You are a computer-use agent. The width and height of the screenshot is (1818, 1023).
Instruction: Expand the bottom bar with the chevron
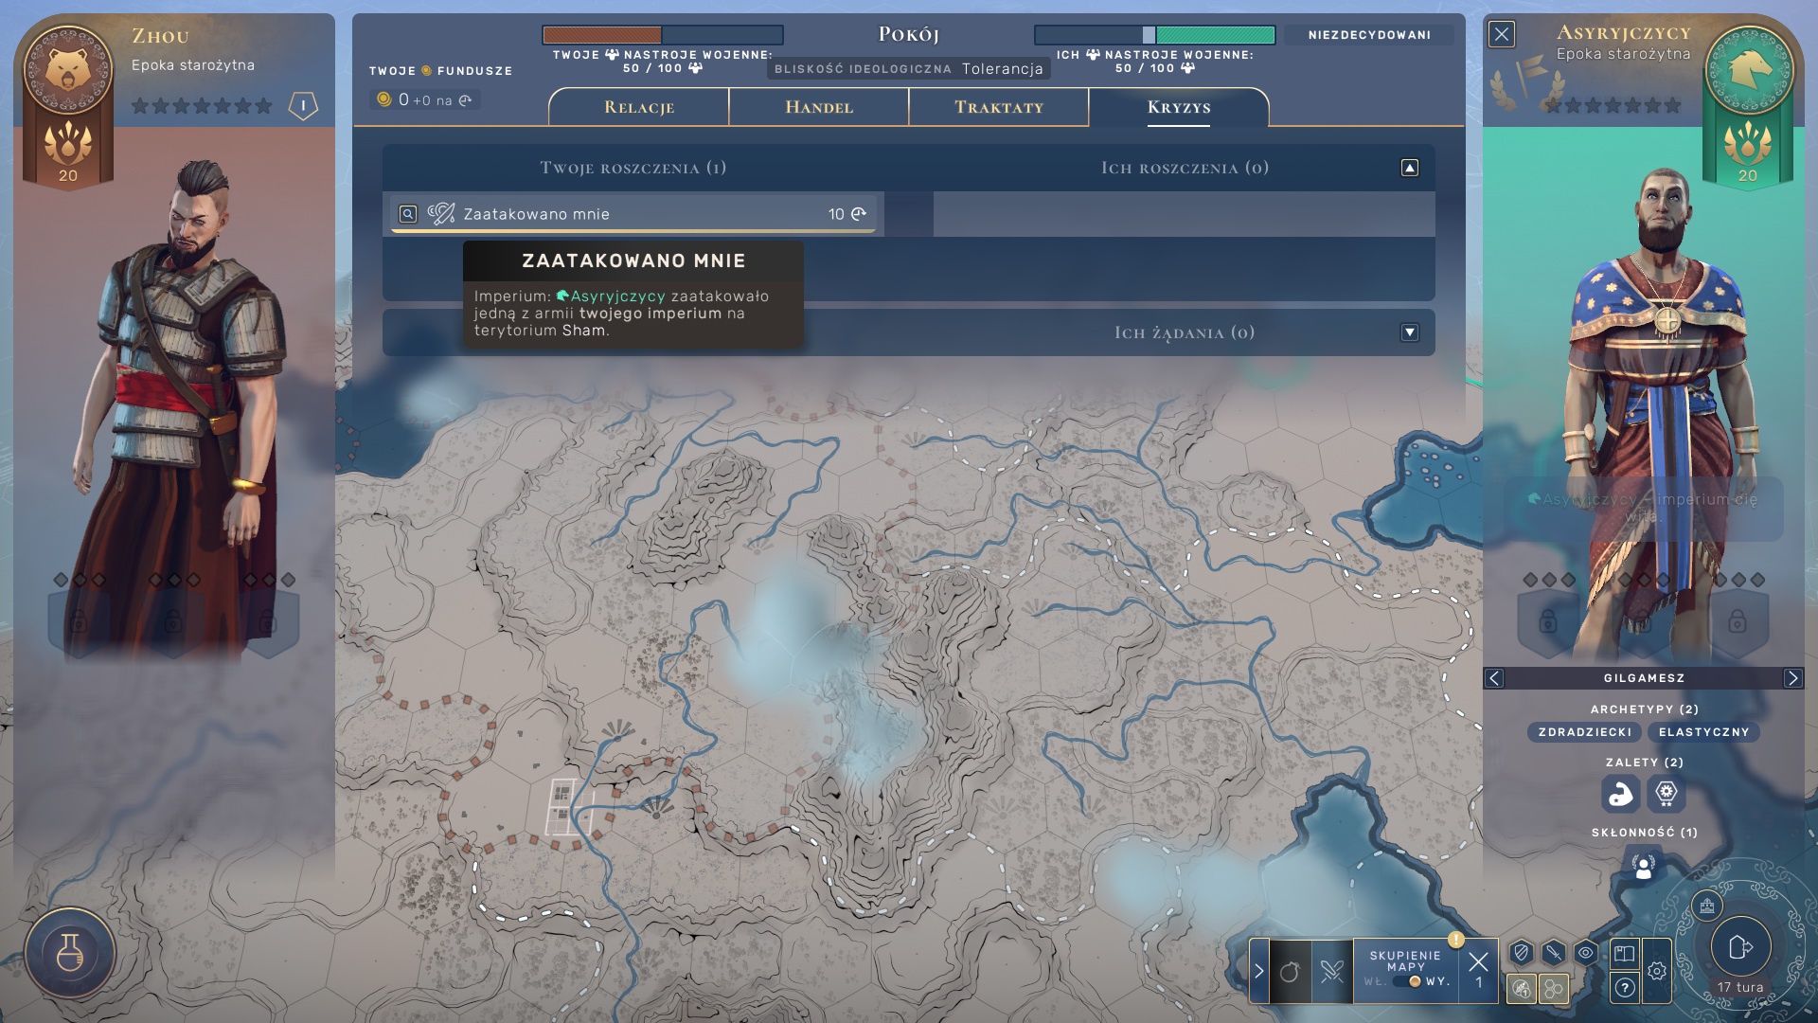click(1259, 971)
